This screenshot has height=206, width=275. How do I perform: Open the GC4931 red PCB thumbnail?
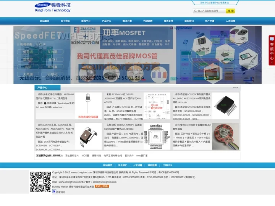click(x=226, y=136)
